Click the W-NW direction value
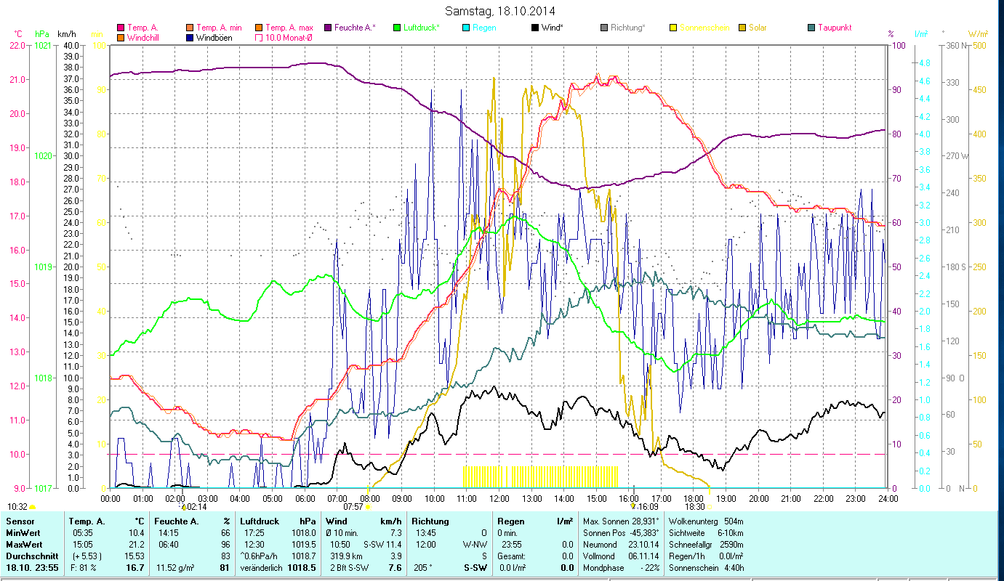The image size is (1004, 581). [475, 545]
